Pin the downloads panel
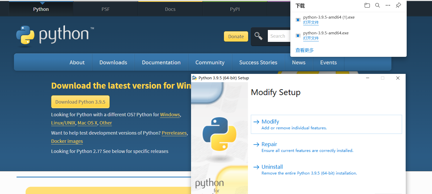Image resolution: width=432 pixels, height=194 pixels. tap(398, 5)
